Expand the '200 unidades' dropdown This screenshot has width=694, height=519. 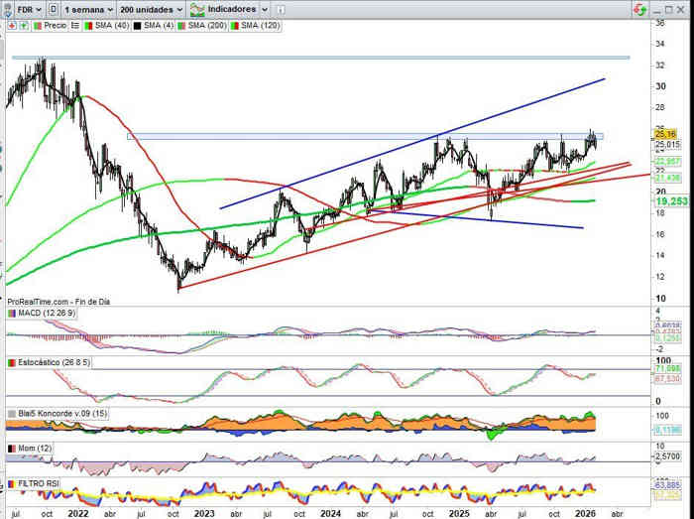[151, 8]
